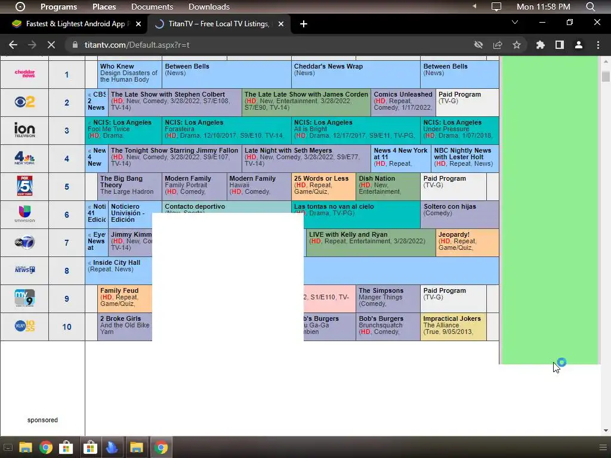Open The Simpsons Manger Things listing
The image size is (611, 458).
pyautogui.click(x=388, y=298)
